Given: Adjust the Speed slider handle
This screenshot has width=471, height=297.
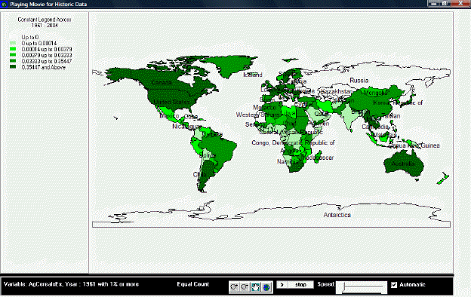Looking at the screenshot, I should tap(344, 287).
